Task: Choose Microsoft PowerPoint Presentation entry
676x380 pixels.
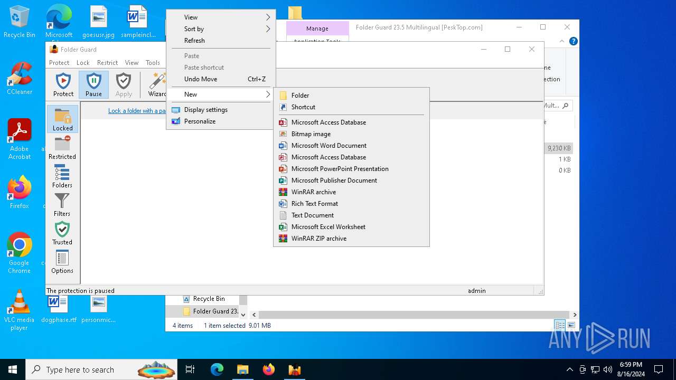Action: coord(351,169)
